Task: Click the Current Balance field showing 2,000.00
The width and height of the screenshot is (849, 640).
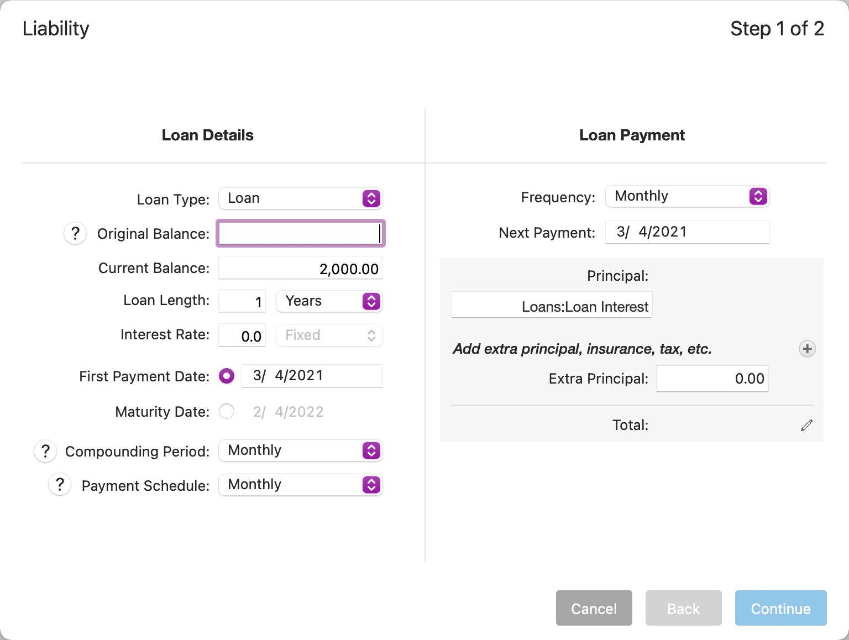Action: (301, 269)
